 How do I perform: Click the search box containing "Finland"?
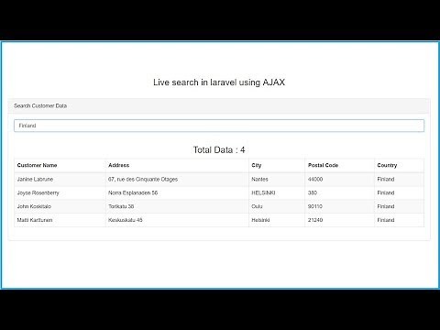point(219,126)
